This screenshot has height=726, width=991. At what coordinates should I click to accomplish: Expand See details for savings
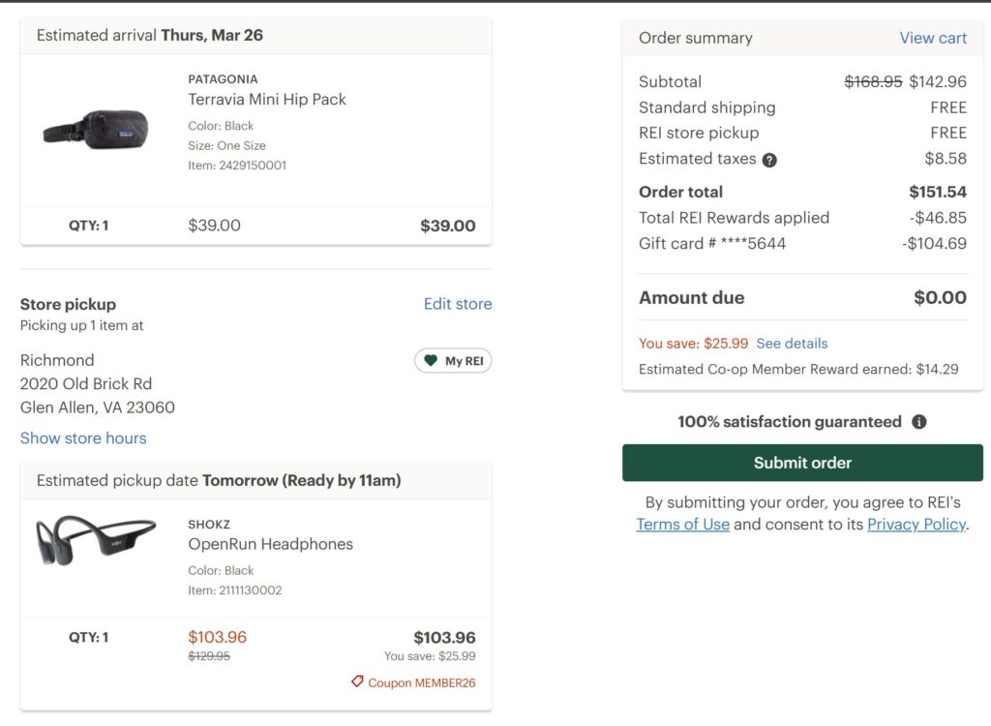click(792, 344)
